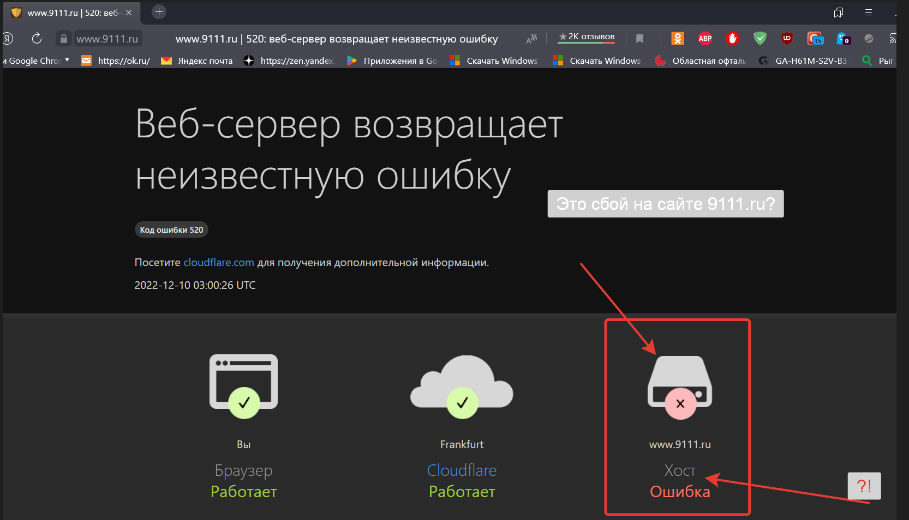Click the uBlock Origin extension icon
Screen dimensions: 909x520
[787, 38]
